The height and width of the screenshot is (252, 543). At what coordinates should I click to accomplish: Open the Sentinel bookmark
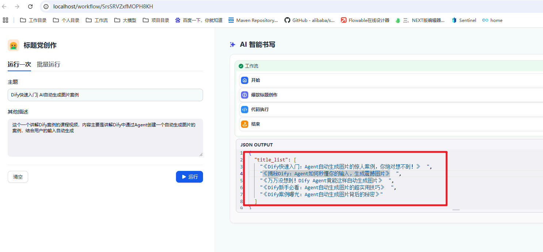(x=464, y=20)
